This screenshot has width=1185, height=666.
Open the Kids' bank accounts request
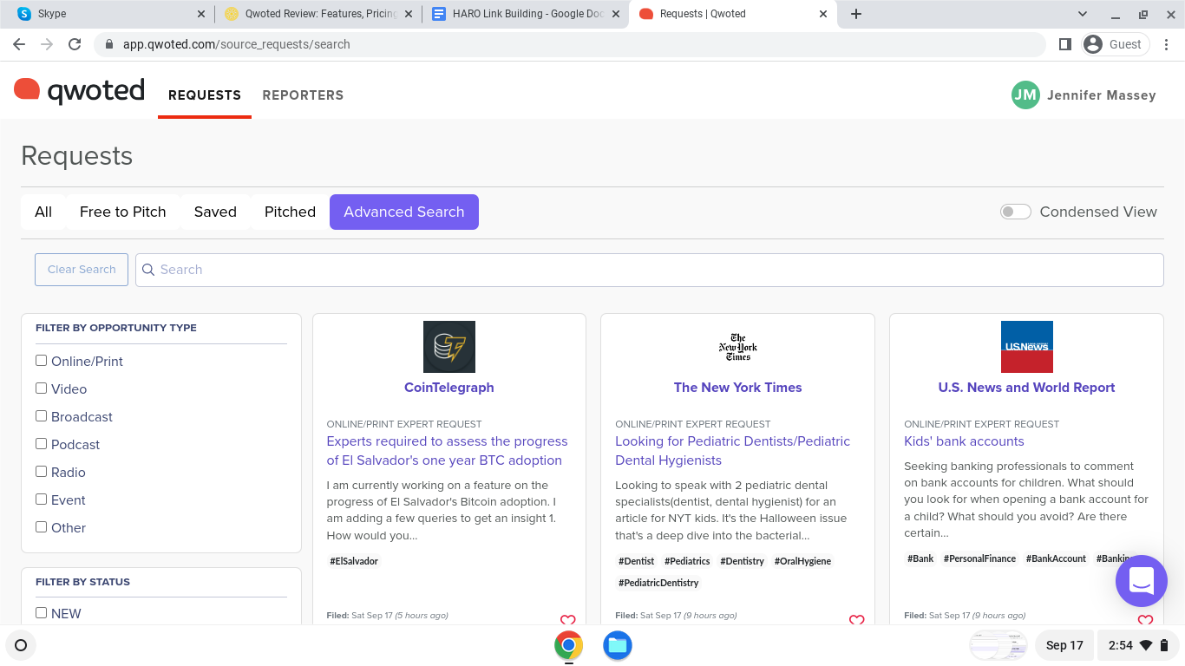(x=964, y=441)
